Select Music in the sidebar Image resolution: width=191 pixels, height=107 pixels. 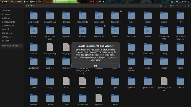(12, 29)
